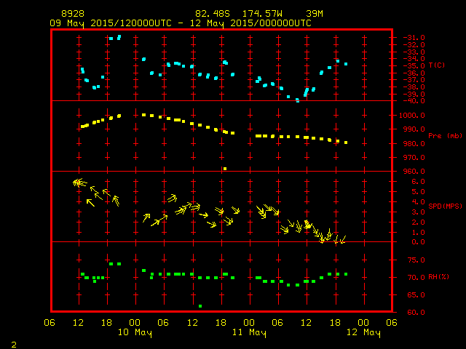
Task: Click the "970.0" pressure tick value
Action: click(414, 158)
